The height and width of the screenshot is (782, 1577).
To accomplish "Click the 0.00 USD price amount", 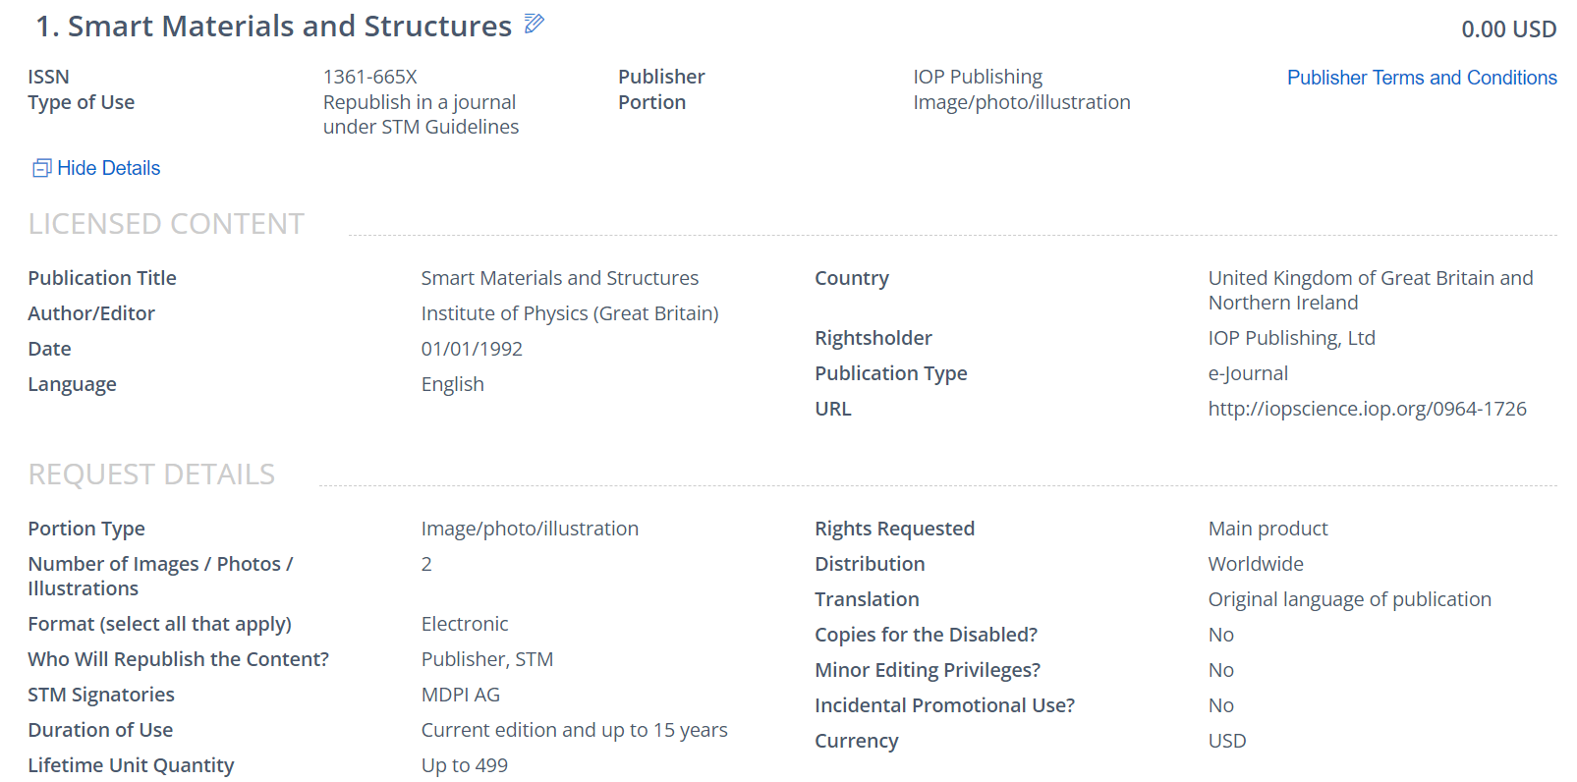I will [1507, 29].
